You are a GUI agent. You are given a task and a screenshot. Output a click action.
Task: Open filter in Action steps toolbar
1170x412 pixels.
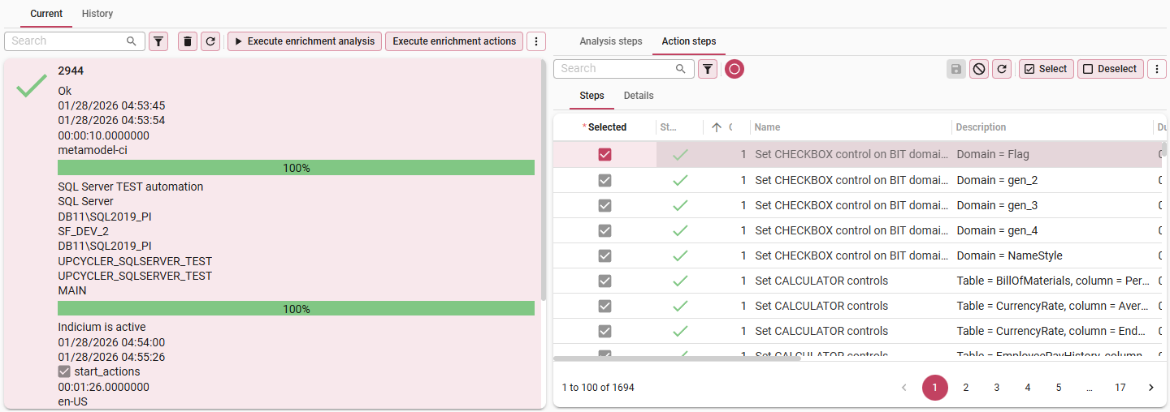[x=708, y=69]
